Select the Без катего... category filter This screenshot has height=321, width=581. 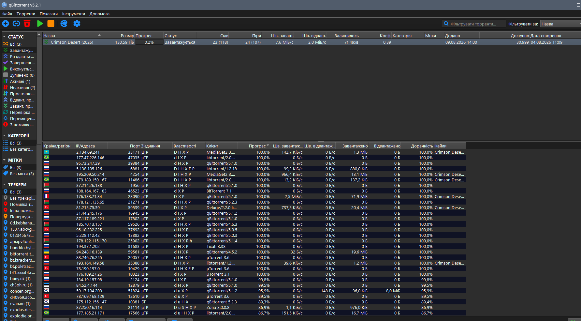(19, 149)
